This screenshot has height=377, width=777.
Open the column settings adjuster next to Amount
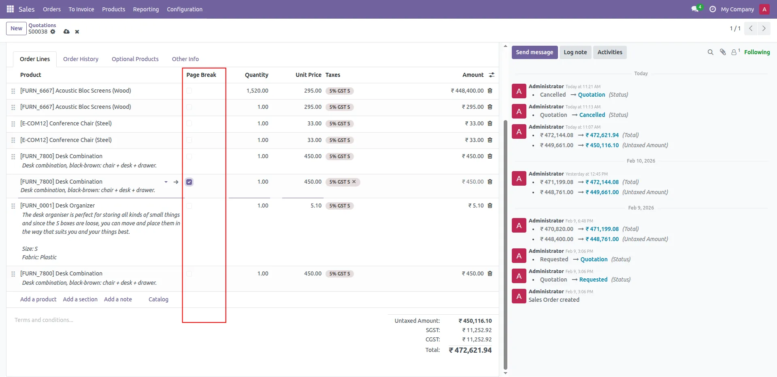pos(492,75)
